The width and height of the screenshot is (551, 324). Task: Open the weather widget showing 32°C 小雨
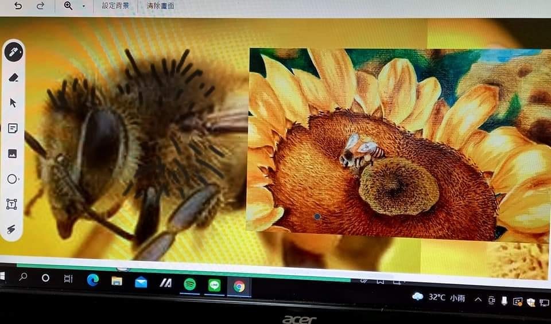[439, 298]
